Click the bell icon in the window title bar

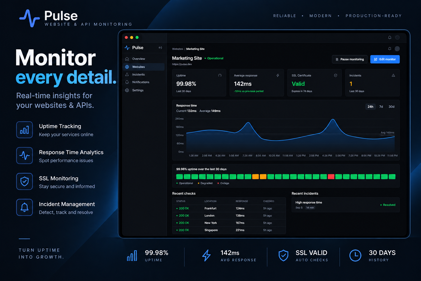(x=389, y=38)
